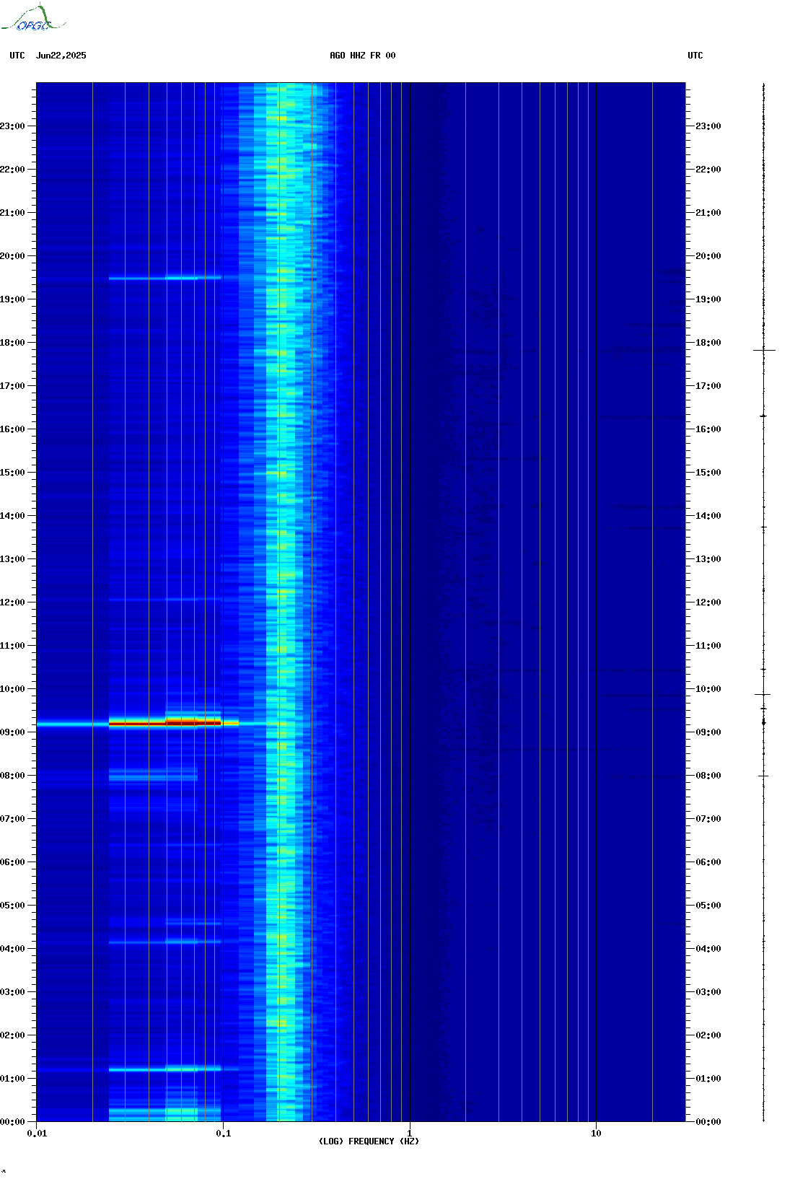
Task: Click the 10:00 label on the right axis
Action: pyautogui.click(x=708, y=689)
